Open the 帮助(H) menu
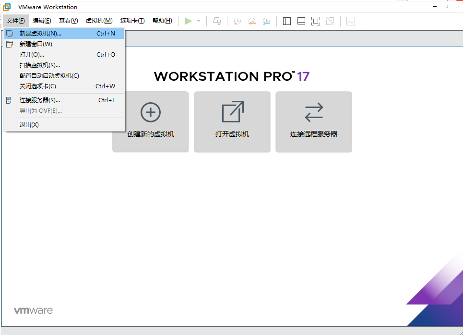This screenshot has width=463, height=335. 162,21
